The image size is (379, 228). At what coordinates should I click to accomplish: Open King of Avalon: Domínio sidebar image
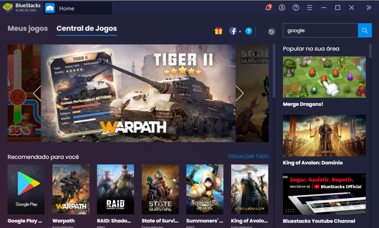tap(324, 136)
